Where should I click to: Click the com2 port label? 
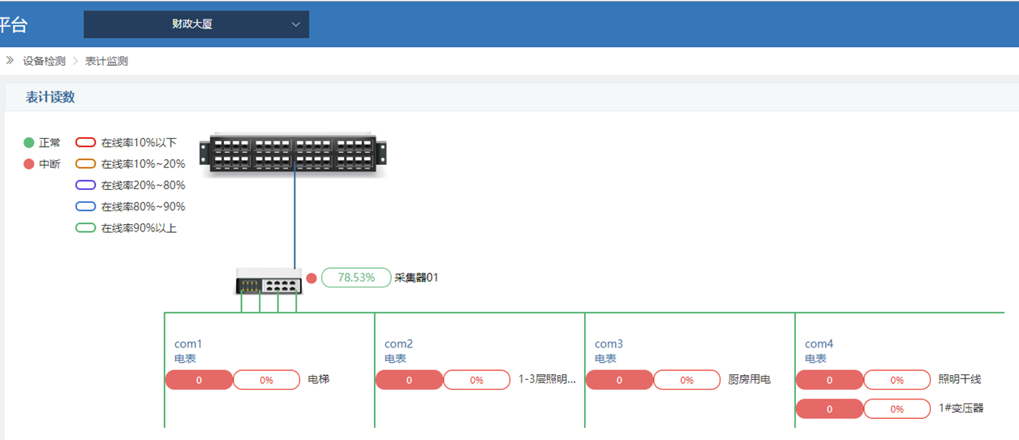pos(398,344)
